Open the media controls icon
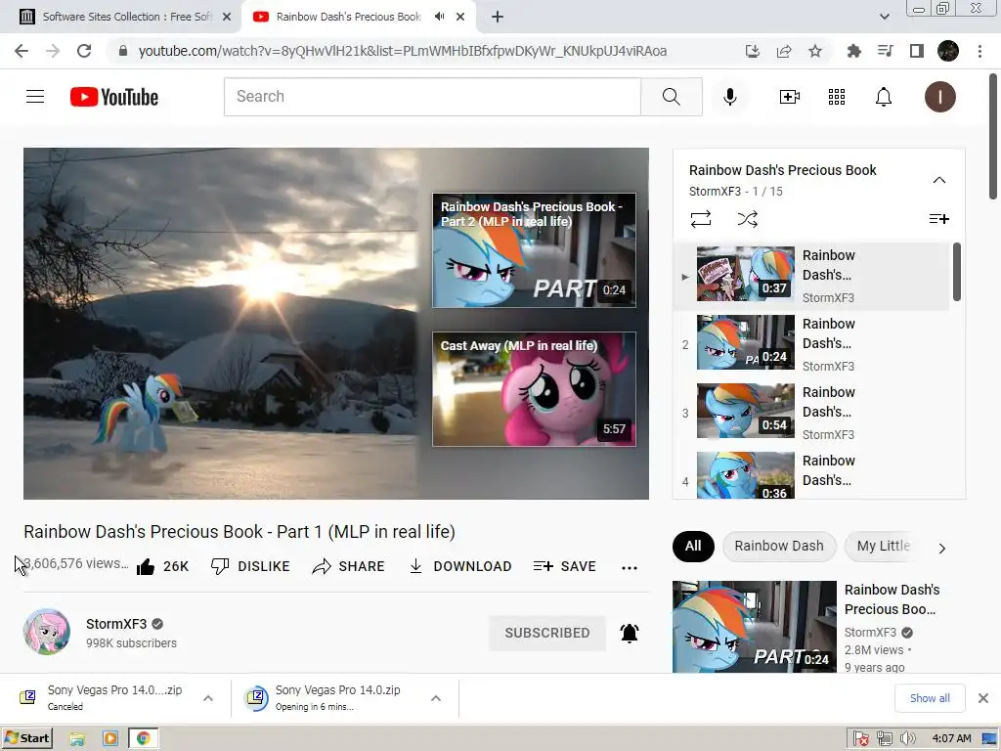The width and height of the screenshot is (1001, 751). pyautogui.click(x=885, y=51)
